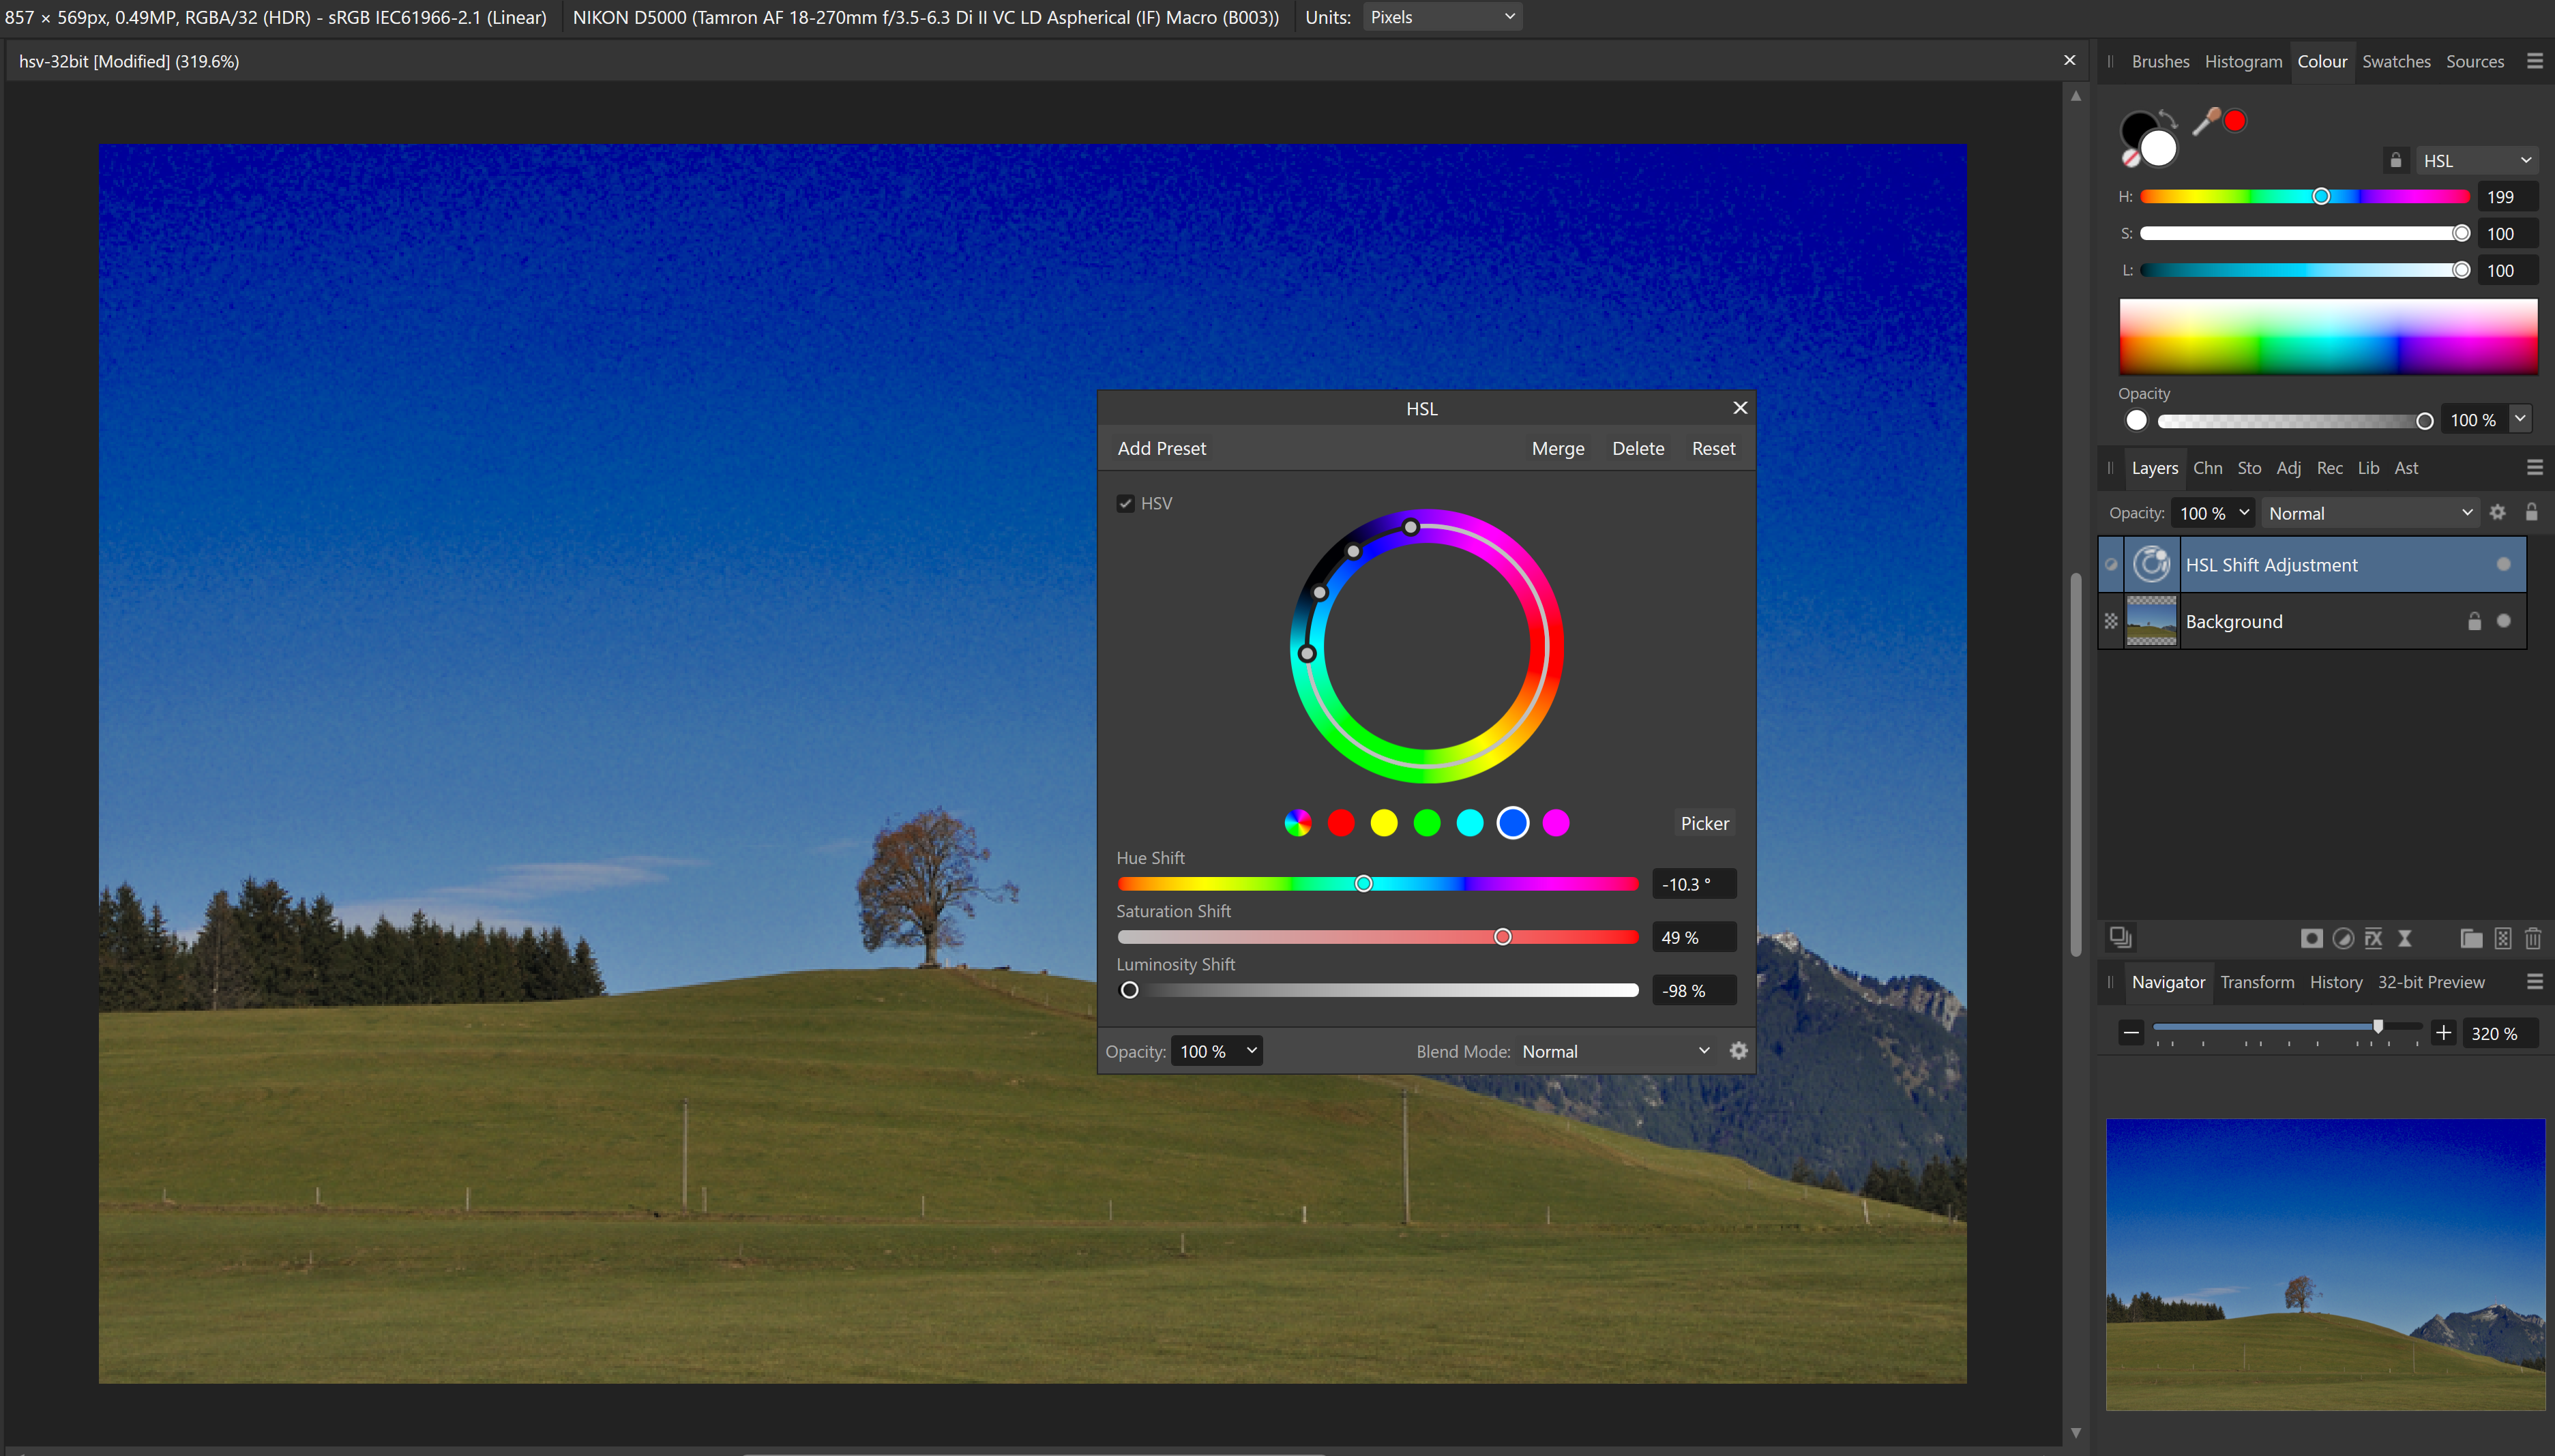This screenshot has height=1456, width=2555.
Task: Click the Merge button in HSL dialog
Action: click(x=1557, y=448)
